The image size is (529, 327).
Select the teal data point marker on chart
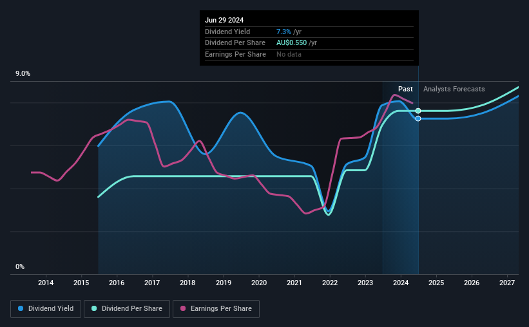(418, 111)
